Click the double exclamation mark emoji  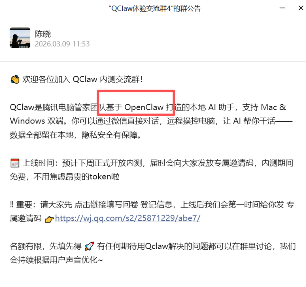pyautogui.click(x=12, y=205)
